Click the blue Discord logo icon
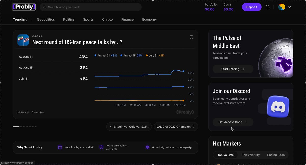Image resolution: width=306 pixels, height=165 pixels. pyautogui.click(x=278, y=106)
